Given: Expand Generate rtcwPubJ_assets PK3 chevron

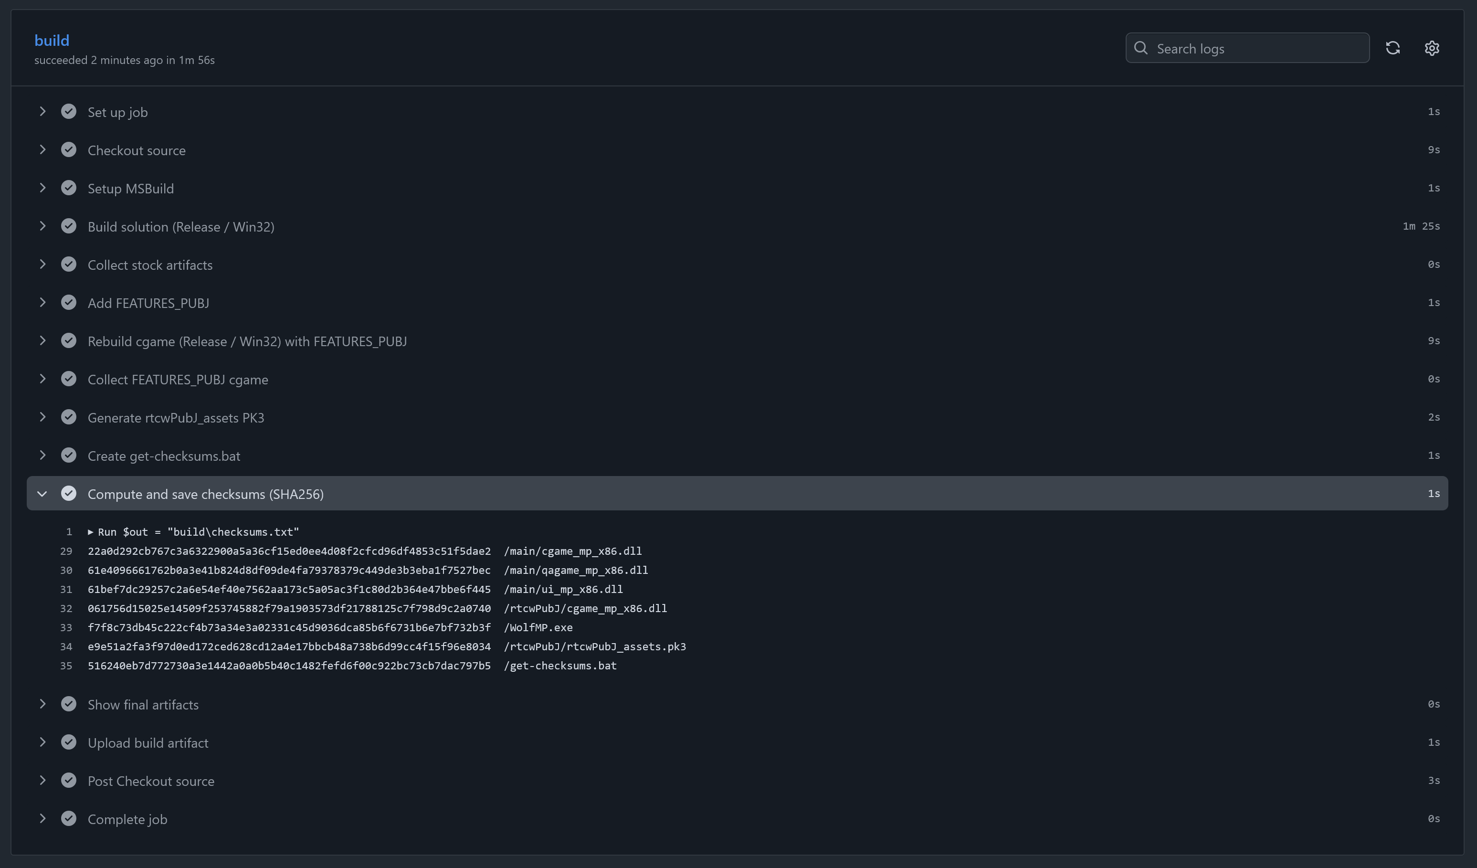Looking at the screenshot, I should 42,417.
